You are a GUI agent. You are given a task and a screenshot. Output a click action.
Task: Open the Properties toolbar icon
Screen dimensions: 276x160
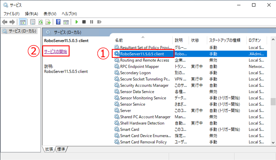33,22
